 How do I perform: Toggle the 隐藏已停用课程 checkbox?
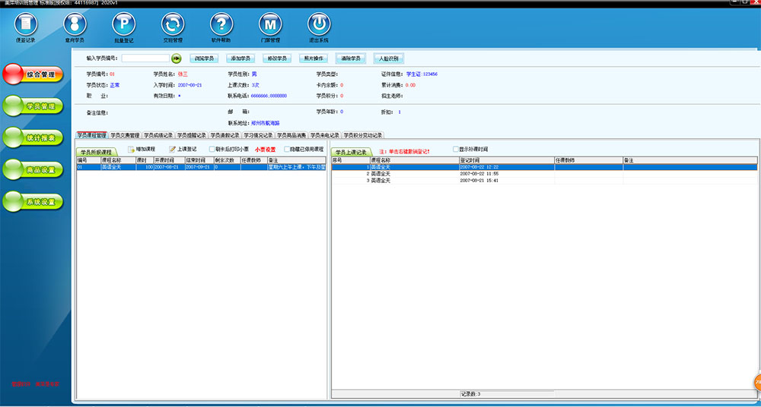(x=287, y=150)
